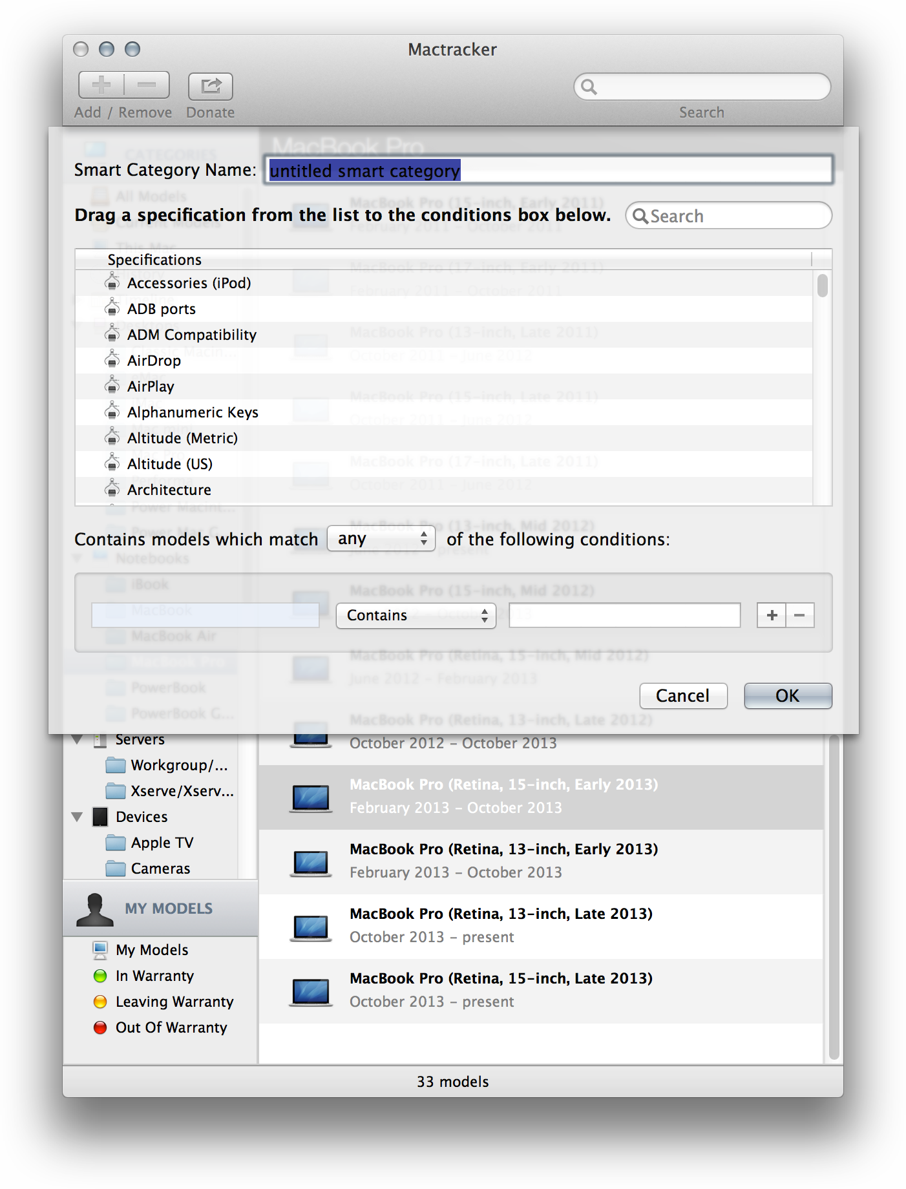Click the AirDrop row label
This screenshot has width=906, height=1189.
tap(154, 361)
